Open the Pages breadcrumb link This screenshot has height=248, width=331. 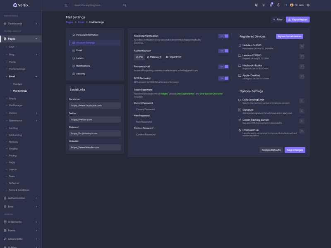69,22
